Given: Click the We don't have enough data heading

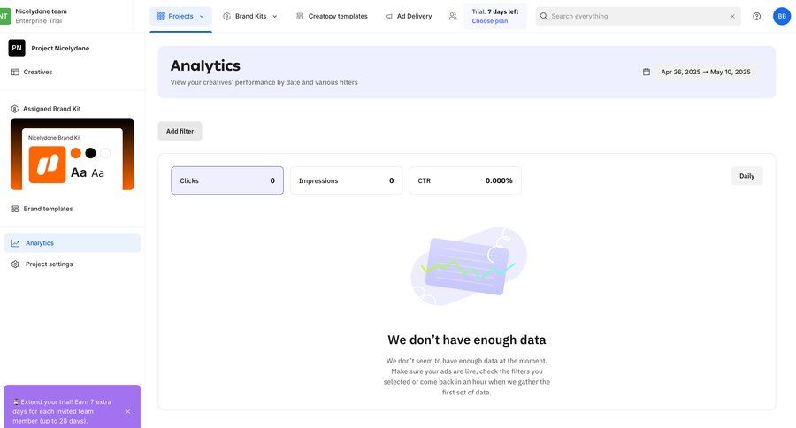Looking at the screenshot, I should 466,340.
